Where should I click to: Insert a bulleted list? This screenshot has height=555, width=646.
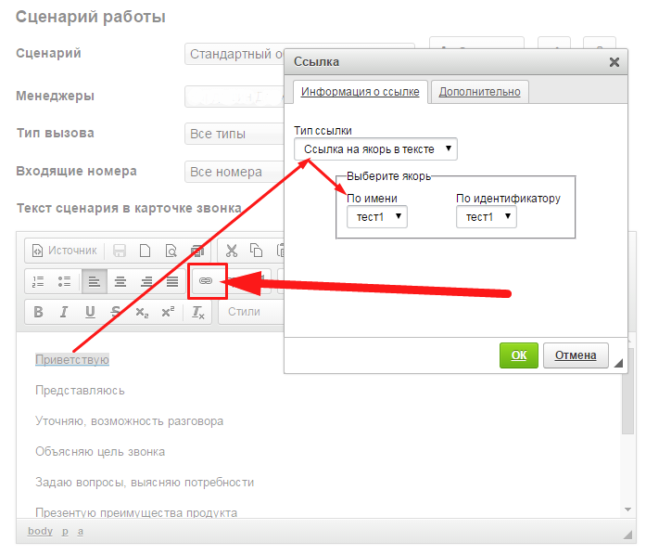64,281
